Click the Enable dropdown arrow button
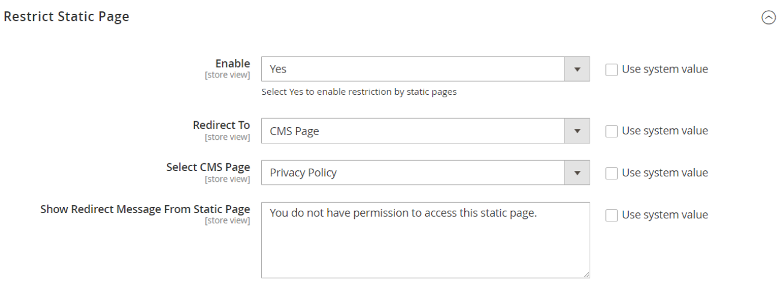 (x=578, y=70)
